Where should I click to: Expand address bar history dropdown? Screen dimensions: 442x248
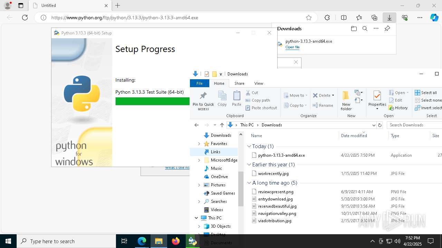point(374,125)
